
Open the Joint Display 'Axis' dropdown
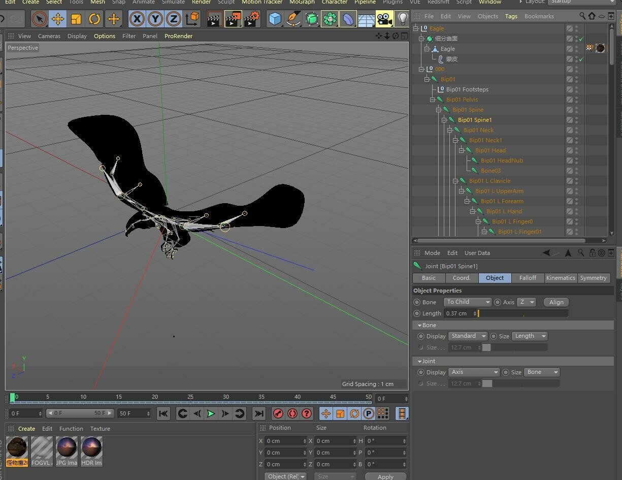click(x=473, y=372)
